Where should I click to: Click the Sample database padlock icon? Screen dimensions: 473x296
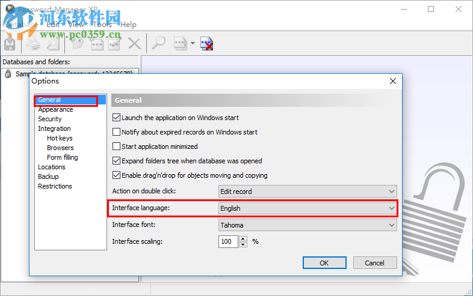tap(8, 73)
